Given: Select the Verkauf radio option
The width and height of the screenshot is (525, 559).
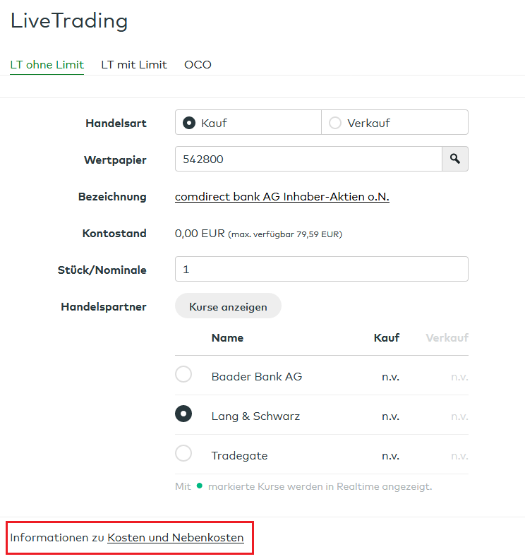Looking at the screenshot, I should coord(335,123).
